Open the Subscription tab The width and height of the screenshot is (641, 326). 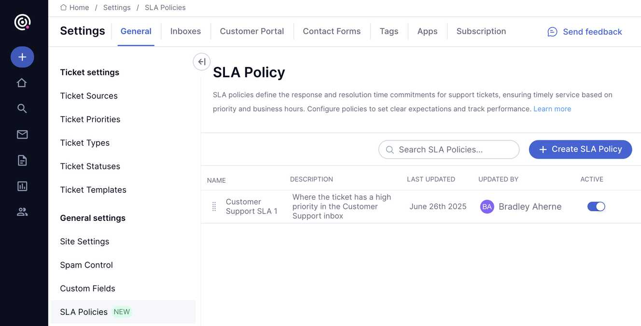coord(481,31)
